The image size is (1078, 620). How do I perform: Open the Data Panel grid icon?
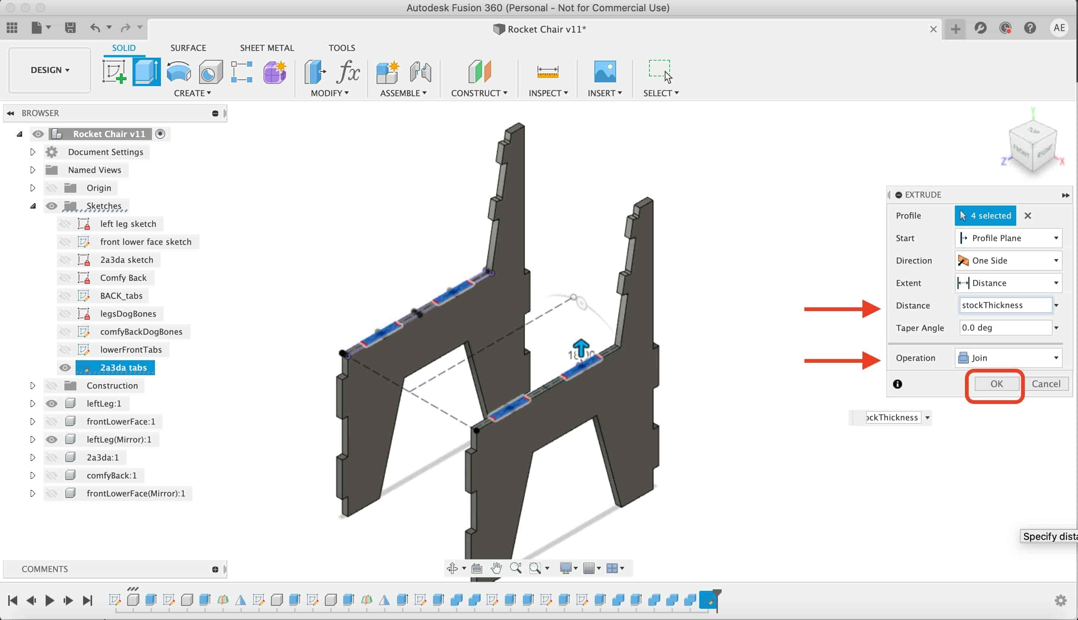12,28
